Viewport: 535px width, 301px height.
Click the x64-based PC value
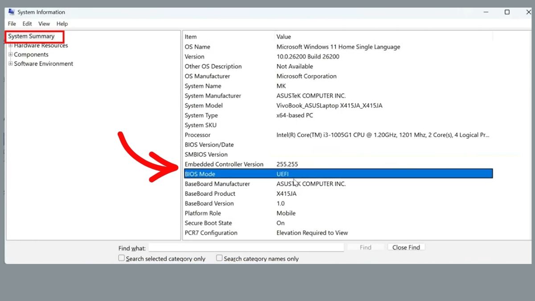click(x=295, y=115)
